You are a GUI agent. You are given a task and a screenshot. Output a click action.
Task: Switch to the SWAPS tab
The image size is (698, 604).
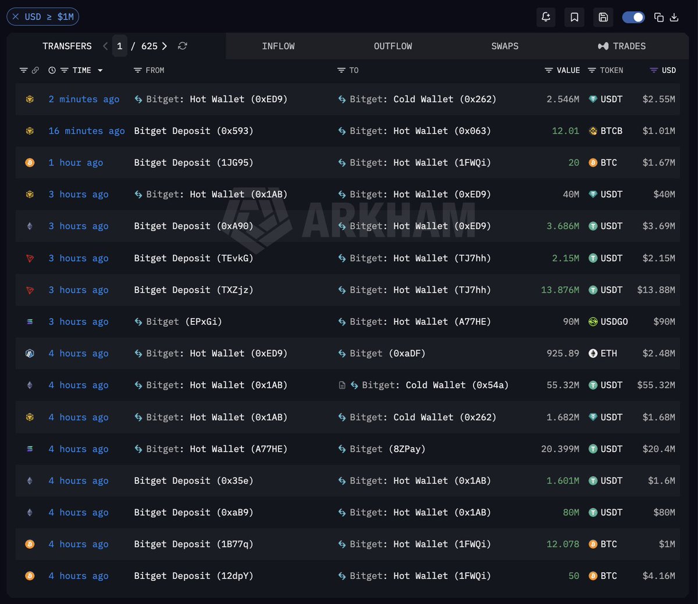pyautogui.click(x=505, y=46)
